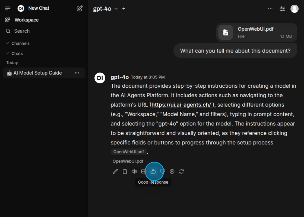
Task: Play response aloud with speaker icon
Action: pyautogui.click(x=134, y=171)
